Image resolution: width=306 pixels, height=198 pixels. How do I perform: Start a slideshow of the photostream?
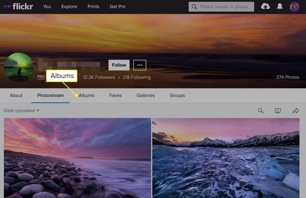coord(278,110)
